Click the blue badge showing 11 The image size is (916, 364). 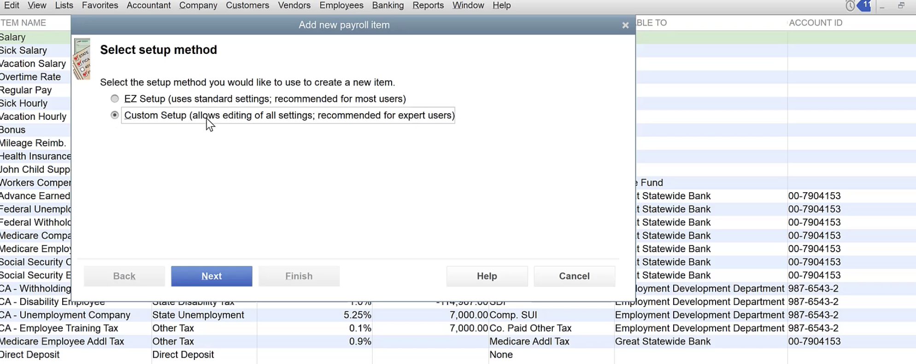tap(864, 6)
